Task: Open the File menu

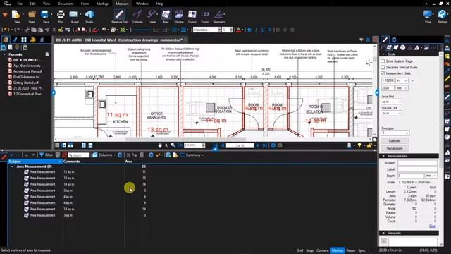Action: point(20,4)
